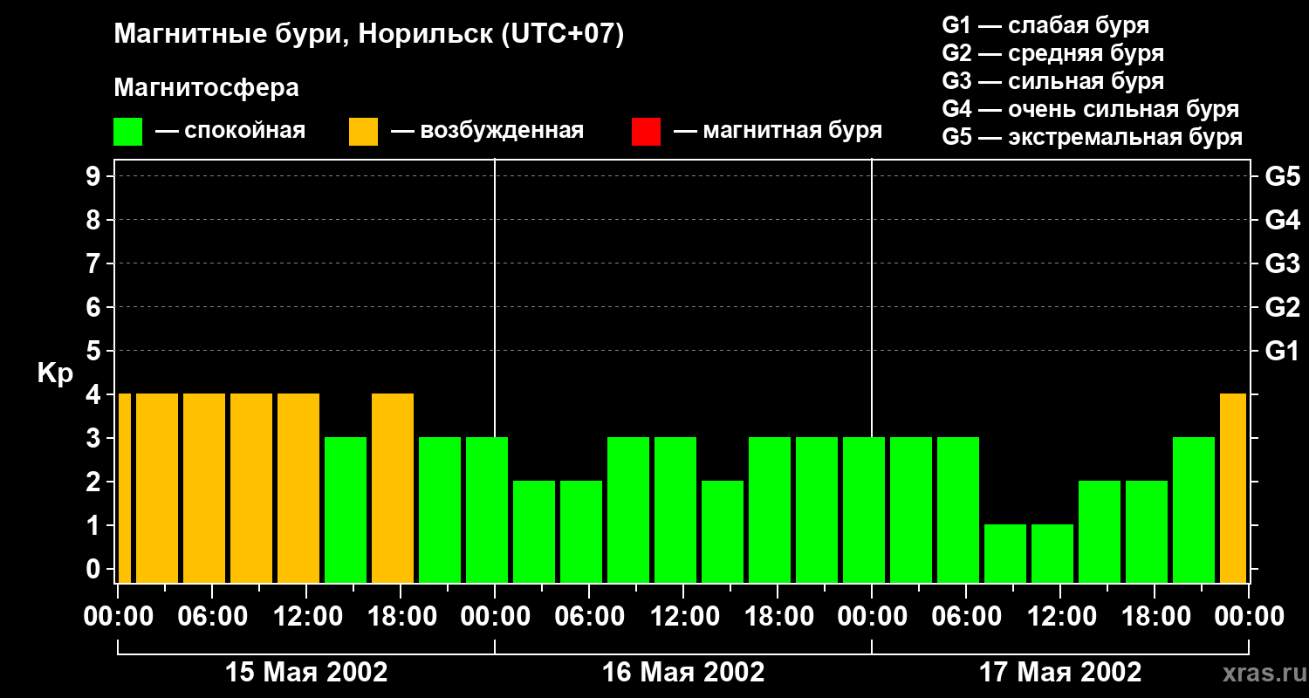Viewport: 1309px width, 698px height.
Task: Click the 06:00 time label above 15 Мая
Action: [x=212, y=617]
